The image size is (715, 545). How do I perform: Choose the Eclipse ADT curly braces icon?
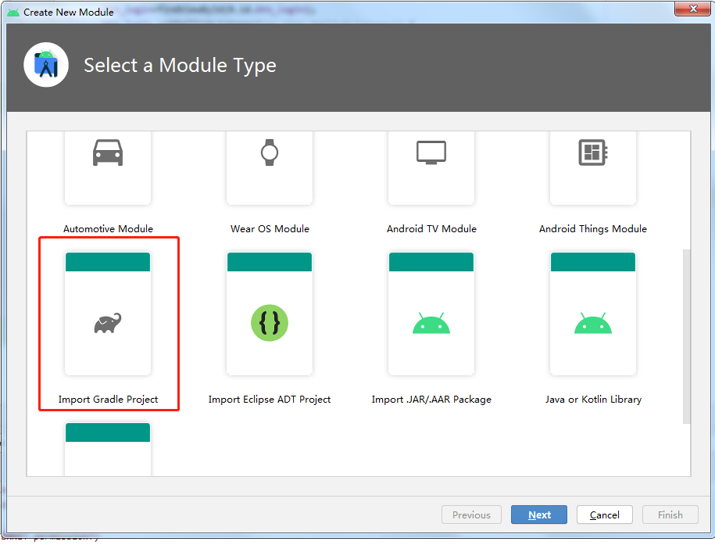click(270, 323)
